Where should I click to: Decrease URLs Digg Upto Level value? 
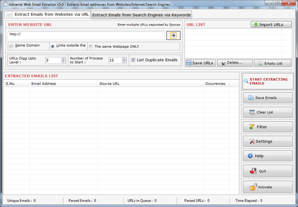[63, 62]
